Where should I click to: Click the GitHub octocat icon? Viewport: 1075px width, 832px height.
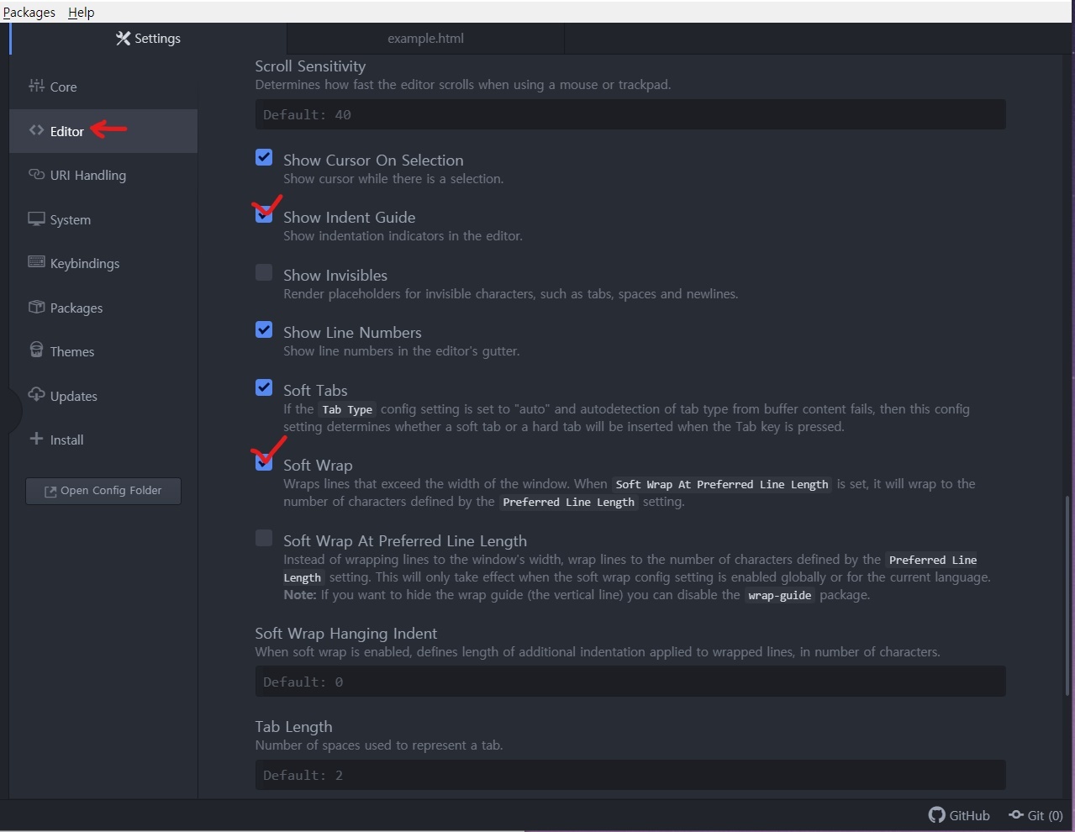point(936,814)
